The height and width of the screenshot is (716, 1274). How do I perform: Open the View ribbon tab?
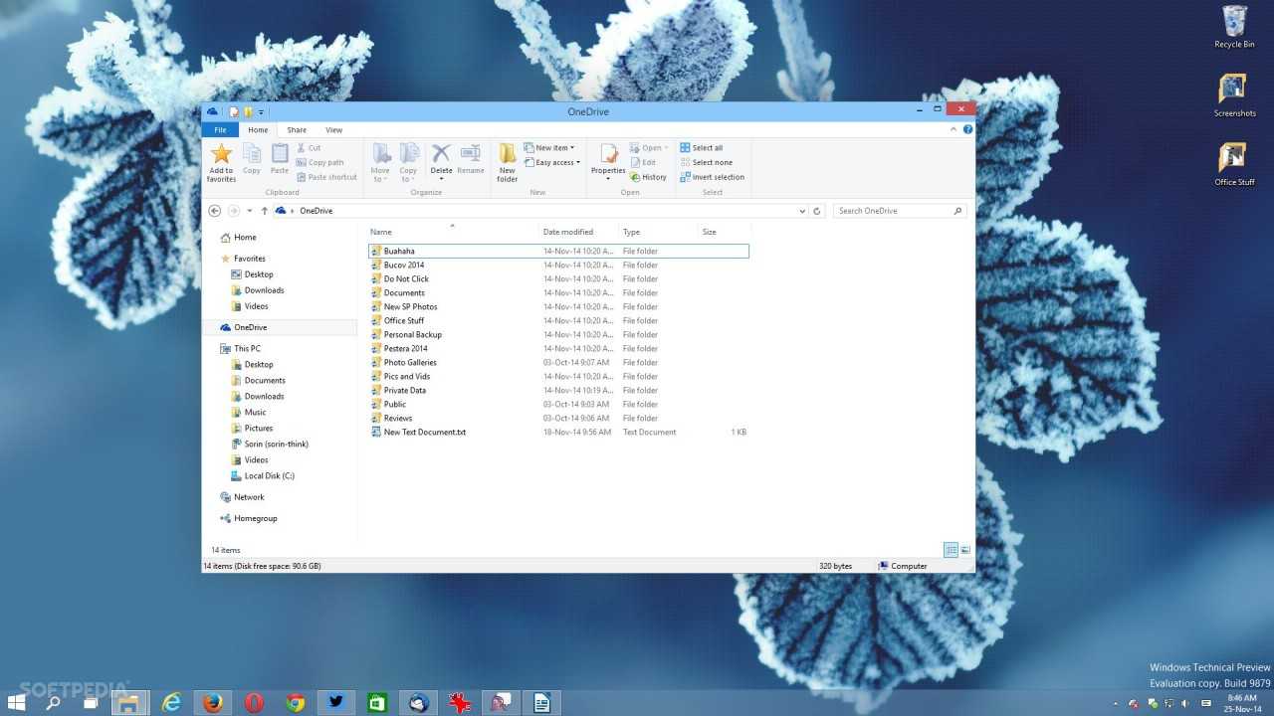(x=333, y=130)
